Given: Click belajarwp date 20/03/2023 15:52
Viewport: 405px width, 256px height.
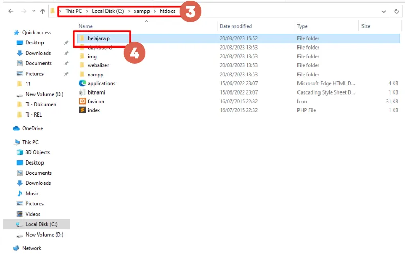Looking at the screenshot, I should [239, 38].
